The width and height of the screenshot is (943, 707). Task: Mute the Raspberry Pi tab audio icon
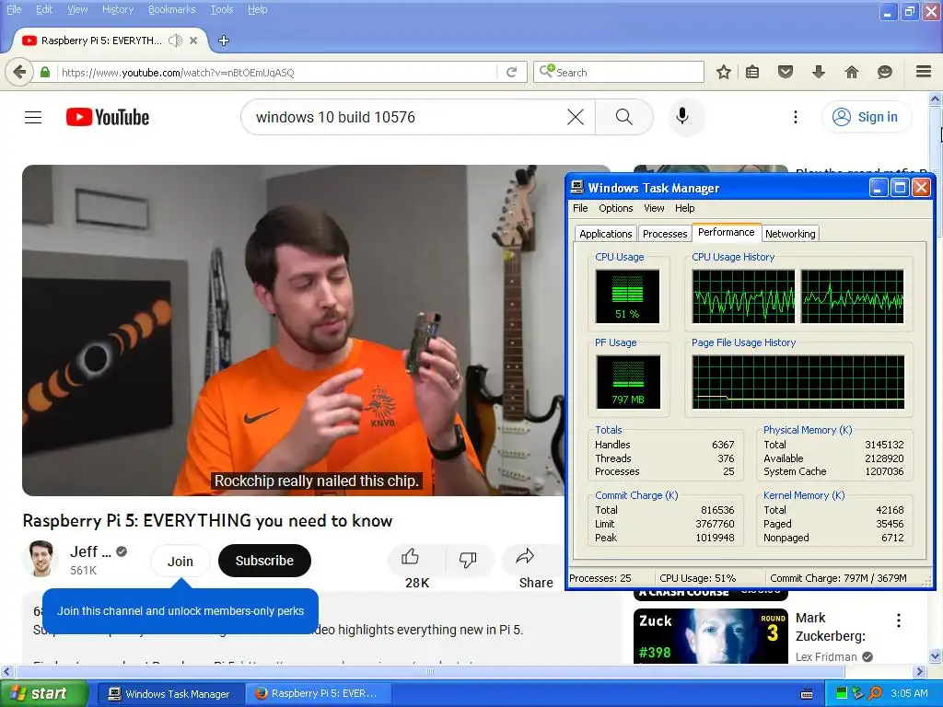[175, 41]
